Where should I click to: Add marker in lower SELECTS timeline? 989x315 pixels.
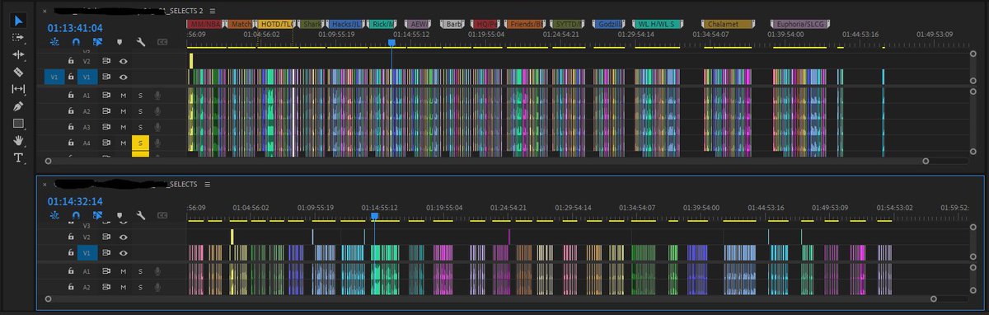120,215
